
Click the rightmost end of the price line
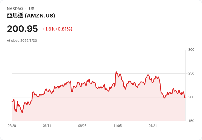pos(185,97)
